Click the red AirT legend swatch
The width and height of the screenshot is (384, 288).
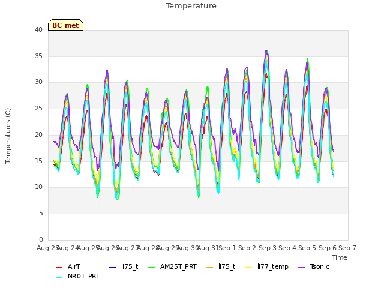tap(59, 268)
